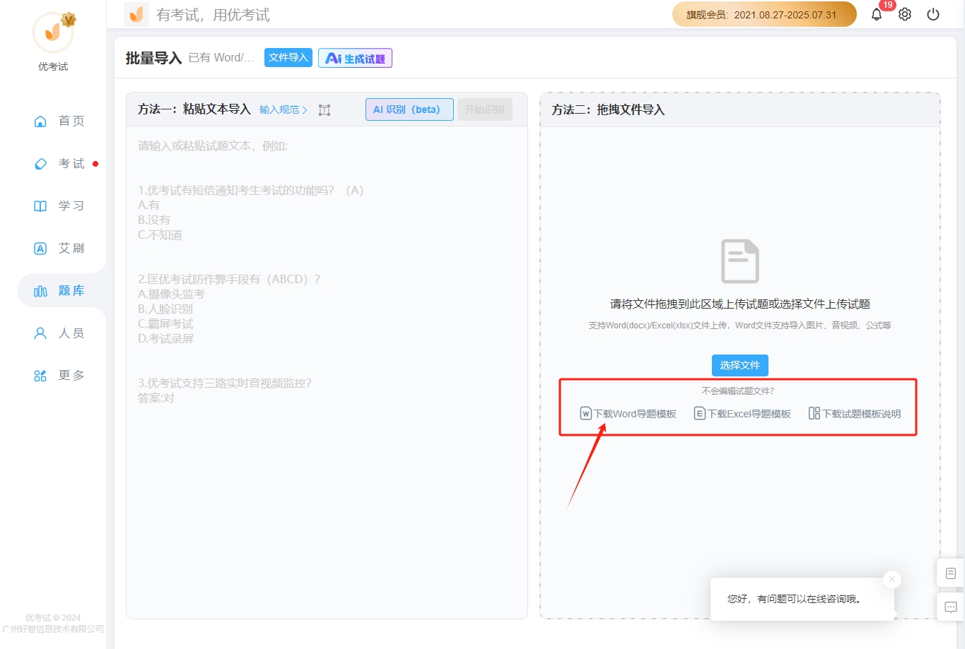
Task: Click the 开始识别 start recognition button
Action: click(485, 109)
